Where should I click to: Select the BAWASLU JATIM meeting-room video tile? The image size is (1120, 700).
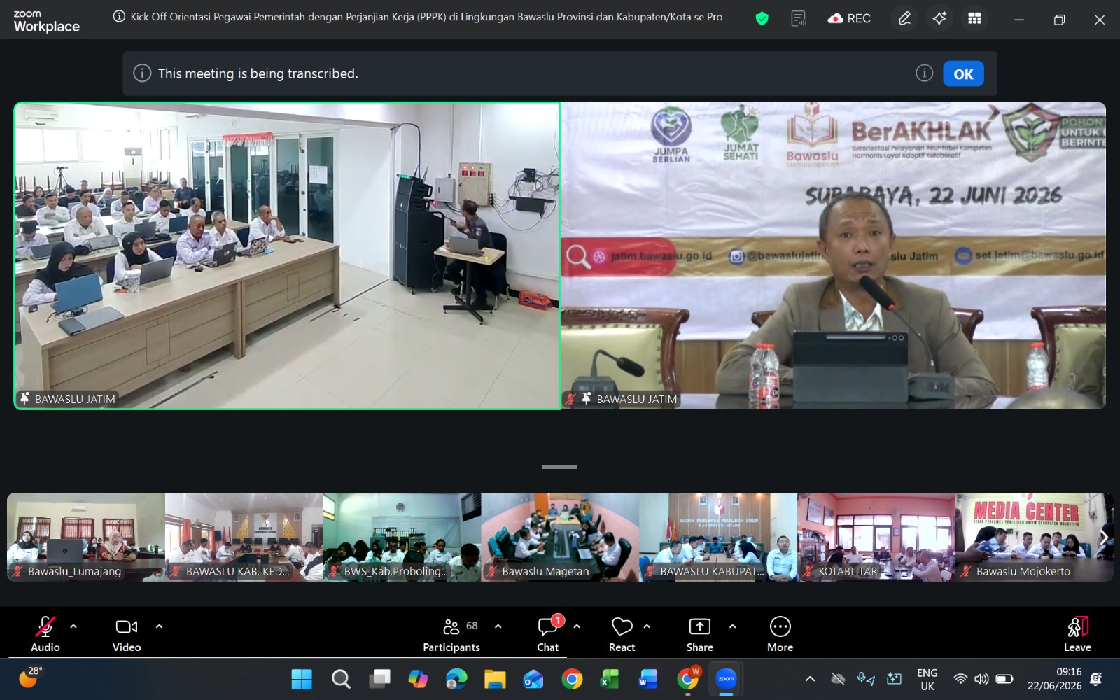click(287, 256)
